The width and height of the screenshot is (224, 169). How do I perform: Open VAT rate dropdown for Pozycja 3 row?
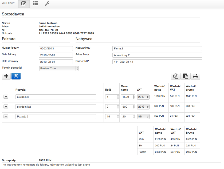pos(143,117)
